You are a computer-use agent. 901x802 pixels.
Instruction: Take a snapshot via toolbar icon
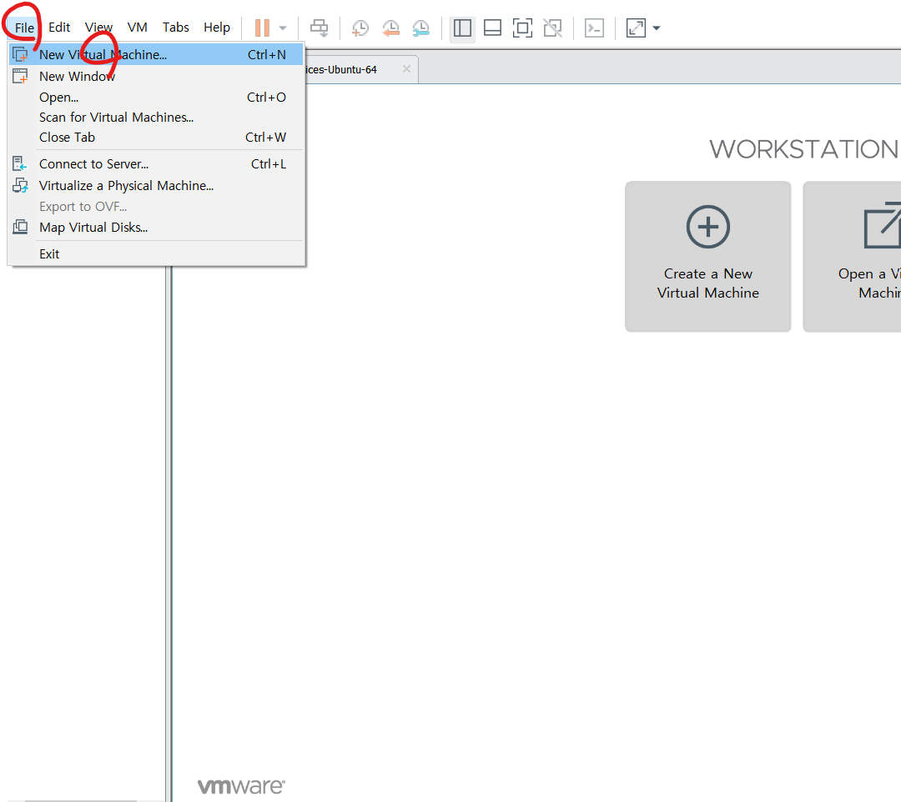(360, 28)
